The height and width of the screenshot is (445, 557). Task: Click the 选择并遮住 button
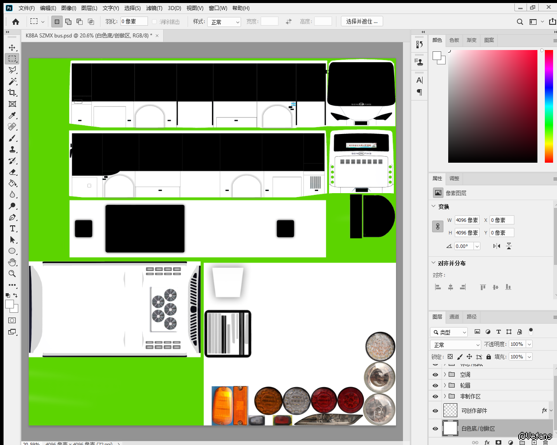(362, 21)
